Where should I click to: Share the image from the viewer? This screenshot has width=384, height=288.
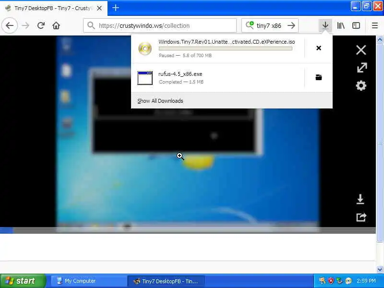361,217
